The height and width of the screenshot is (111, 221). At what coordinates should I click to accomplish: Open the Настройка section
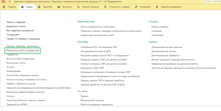145,7
